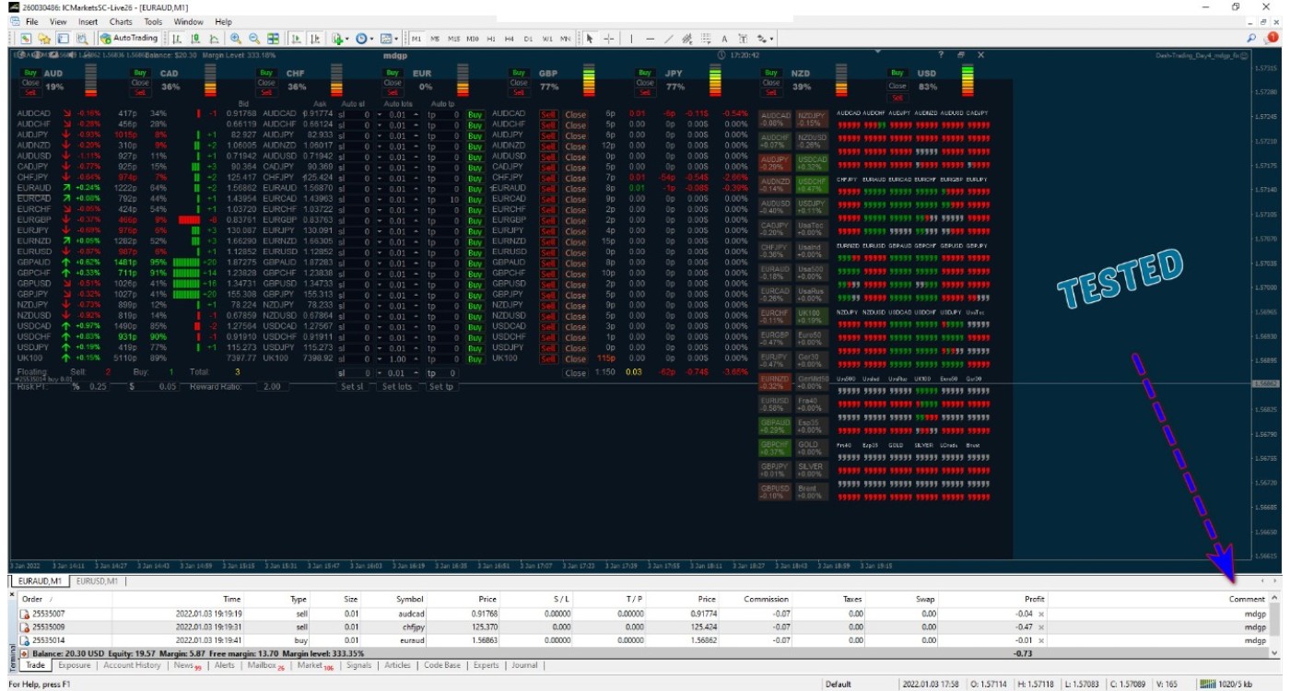Click the Zoom Out magnifier icon
Screen dimensions: 1290x691
[x=254, y=39]
